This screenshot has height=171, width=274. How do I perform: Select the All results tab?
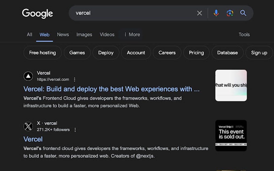pyautogui.click(x=30, y=35)
